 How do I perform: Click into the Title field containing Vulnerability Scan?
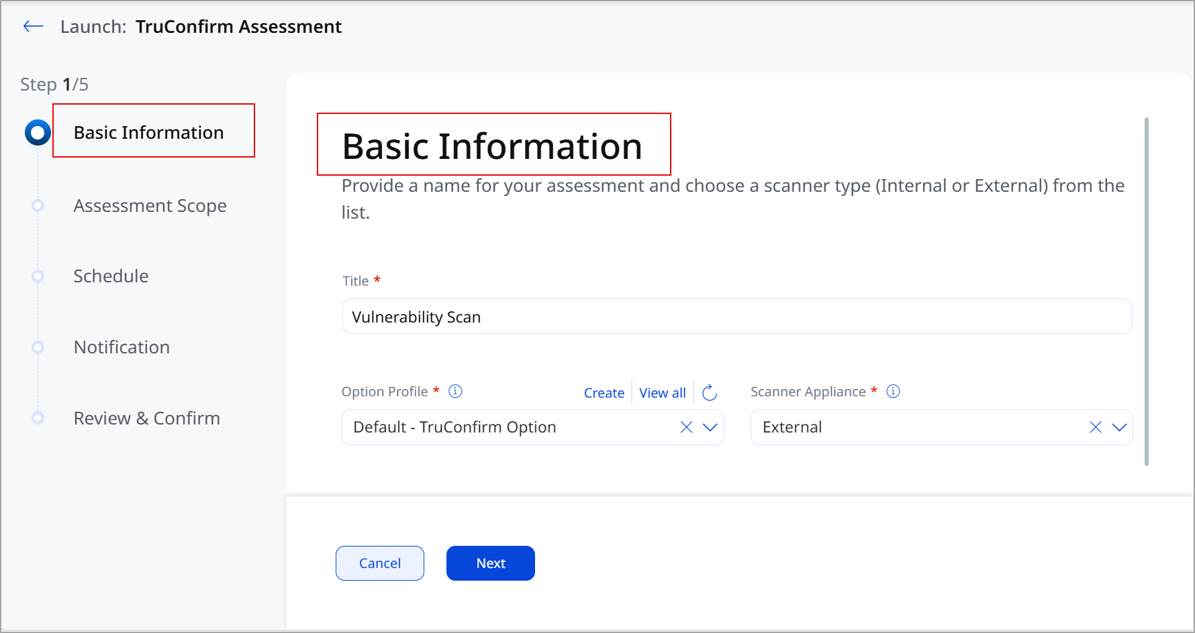(737, 316)
